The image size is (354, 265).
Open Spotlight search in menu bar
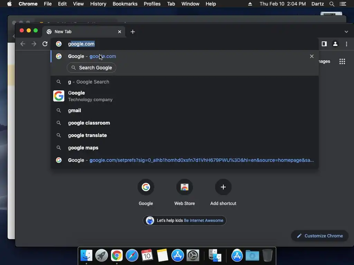332,4
